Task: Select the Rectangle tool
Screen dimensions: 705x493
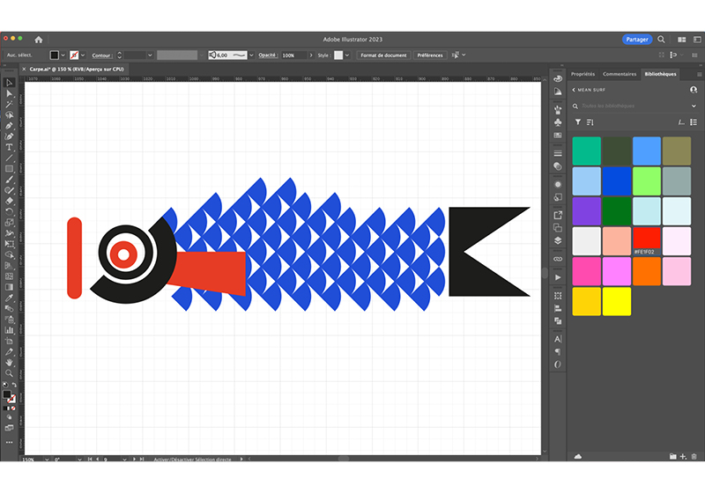Action: pos(9,169)
